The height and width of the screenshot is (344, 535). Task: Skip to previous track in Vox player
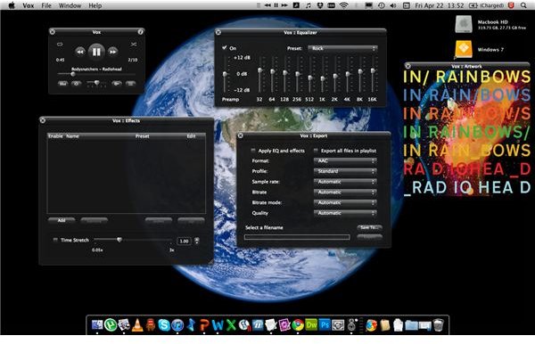[x=80, y=52]
